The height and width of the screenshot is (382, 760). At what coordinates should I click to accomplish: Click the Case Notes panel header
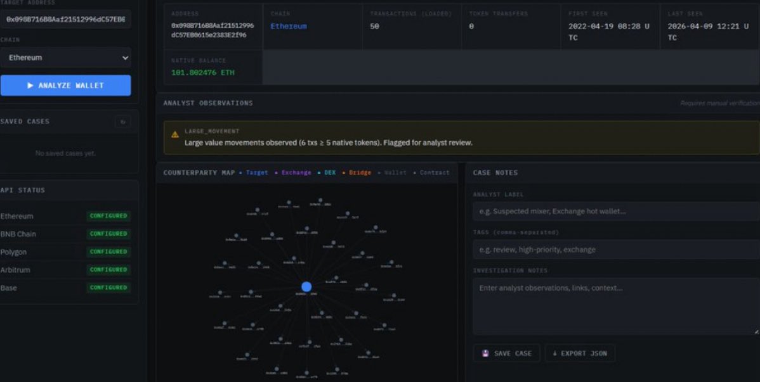pos(495,173)
